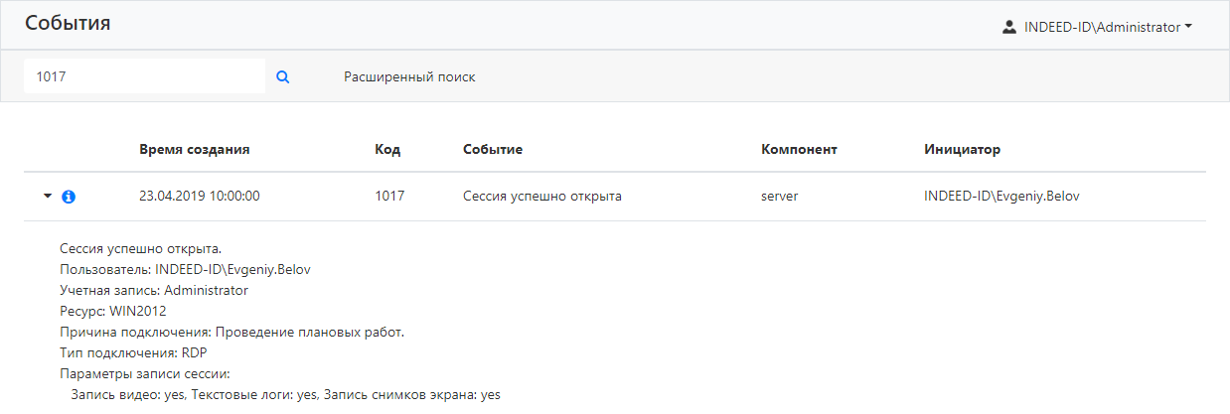Click the magnifier search icon
Screen dimensions: 1230x414
[x=282, y=76]
